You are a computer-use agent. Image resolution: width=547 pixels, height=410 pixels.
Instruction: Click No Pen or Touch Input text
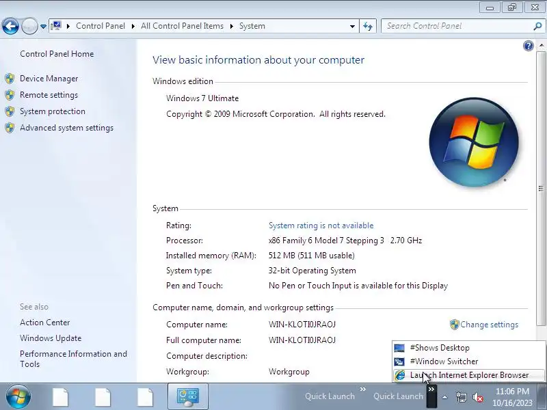[x=358, y=286]
